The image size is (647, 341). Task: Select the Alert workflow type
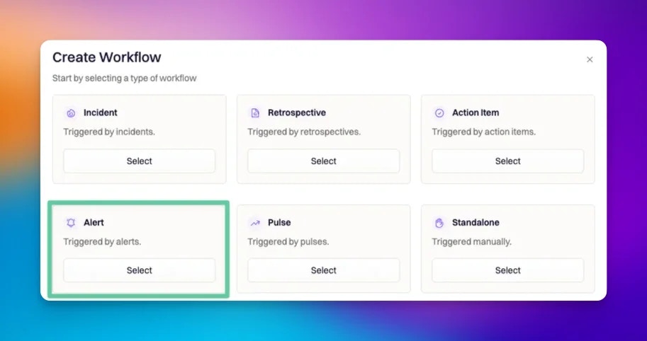click(x=140, y=270)
